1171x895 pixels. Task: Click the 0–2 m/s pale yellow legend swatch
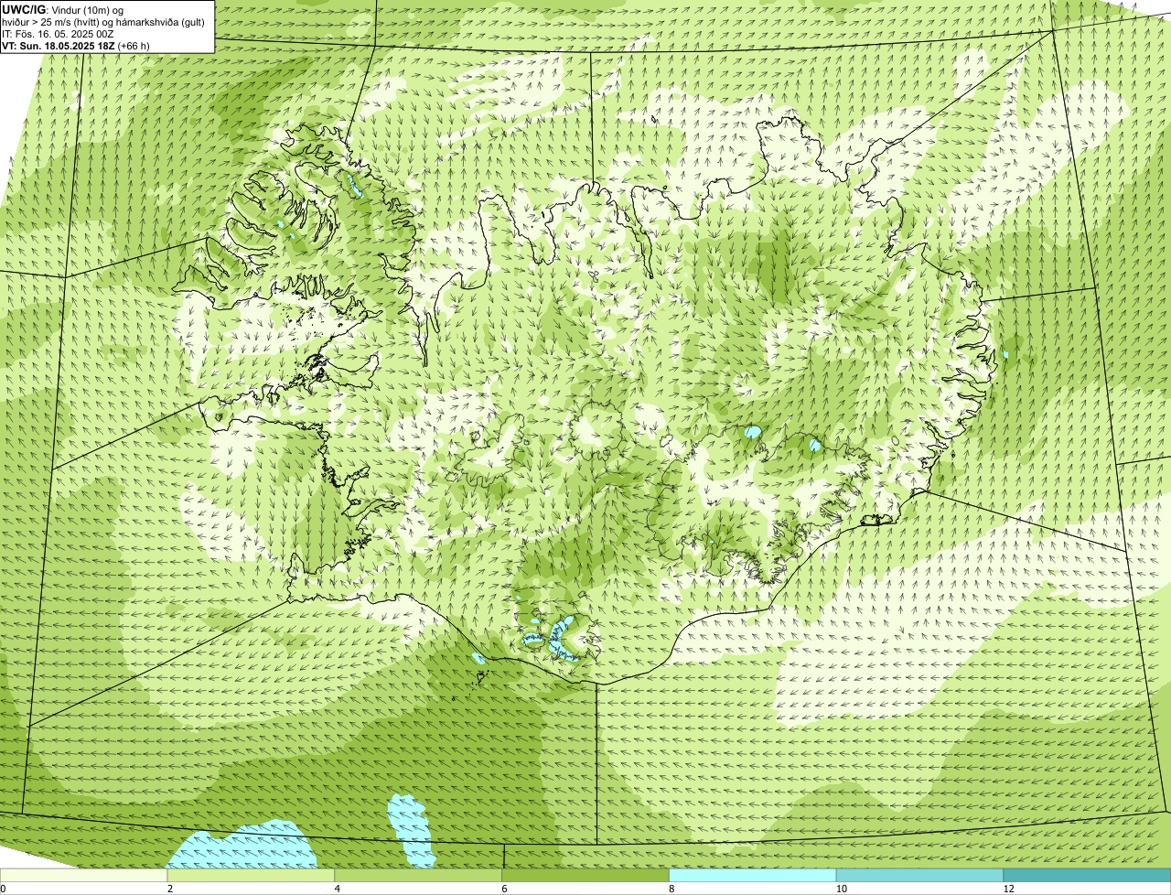pos(84,876)
